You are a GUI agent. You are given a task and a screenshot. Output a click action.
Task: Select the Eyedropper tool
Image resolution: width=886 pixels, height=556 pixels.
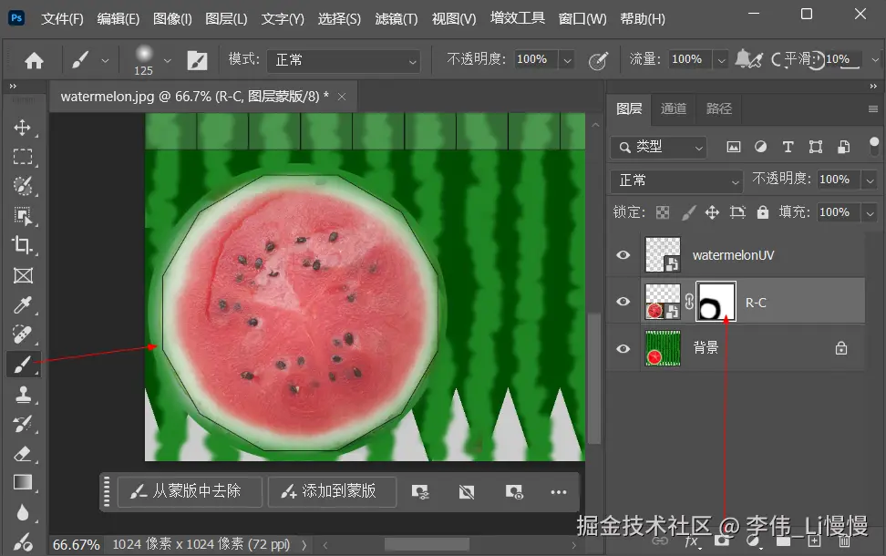tap(23, 305)
